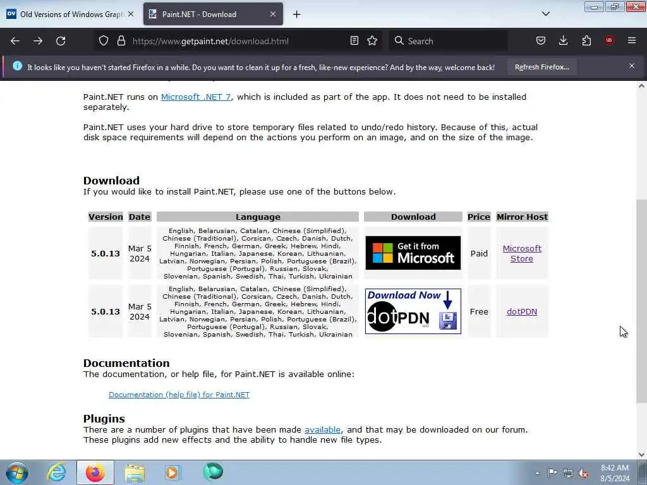647x485 pixels.
Task: Open the Save to Pocket icon
Action: click(x=541, y=40)
